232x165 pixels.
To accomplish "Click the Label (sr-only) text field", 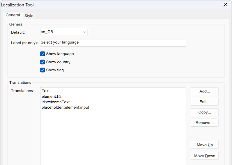I will pos(113,43).
